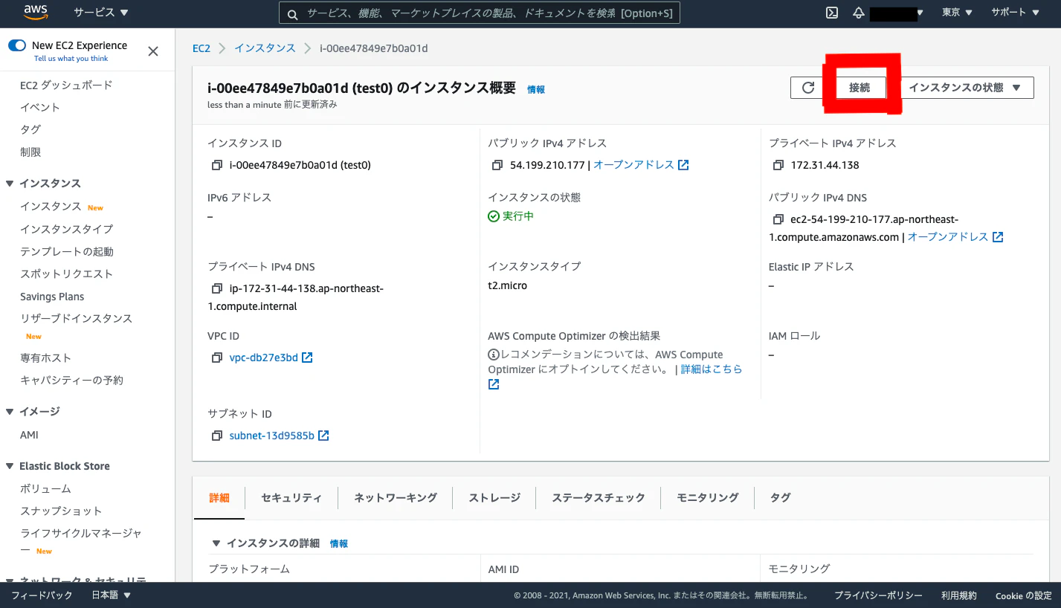Click the インスタンス breadcrumb link
Viewport: 1061px width, 608px height.
coord(265,48)
